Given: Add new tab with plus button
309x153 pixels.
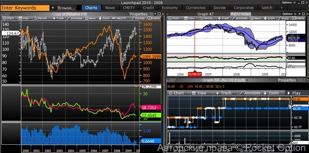Looking at the screenshot, I should 282,8.
